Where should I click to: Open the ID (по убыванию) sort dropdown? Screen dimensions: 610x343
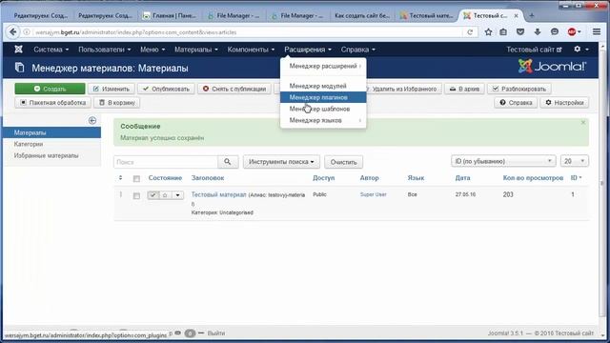[503, 161]
